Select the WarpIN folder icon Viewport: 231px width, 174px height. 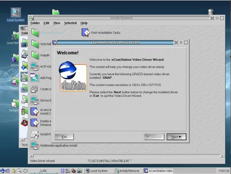[x=35, y=55]
